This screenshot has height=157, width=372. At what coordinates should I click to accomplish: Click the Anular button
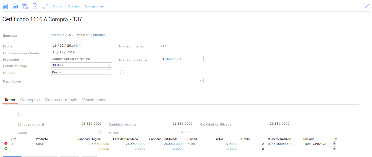point(57,6)
